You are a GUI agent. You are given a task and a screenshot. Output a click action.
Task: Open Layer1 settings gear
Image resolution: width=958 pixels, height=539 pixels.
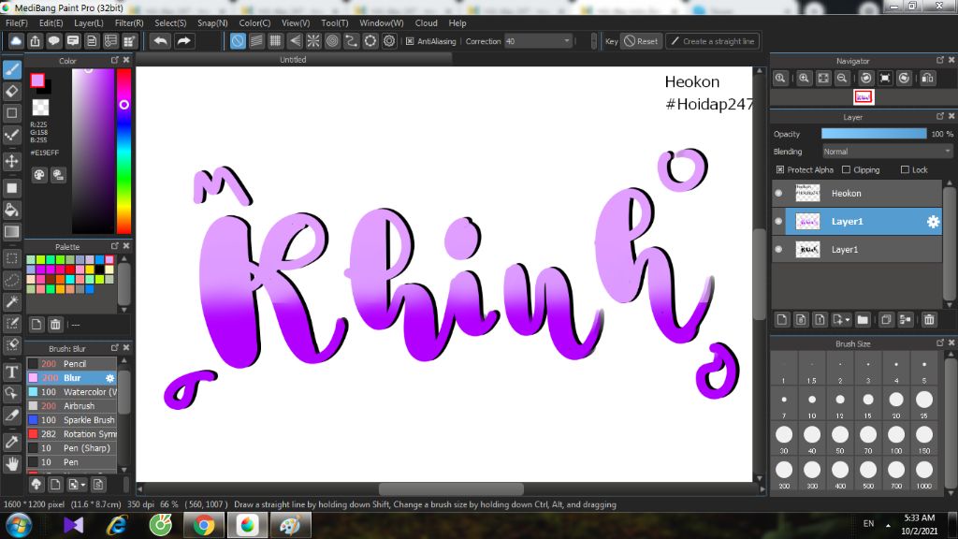933,222
